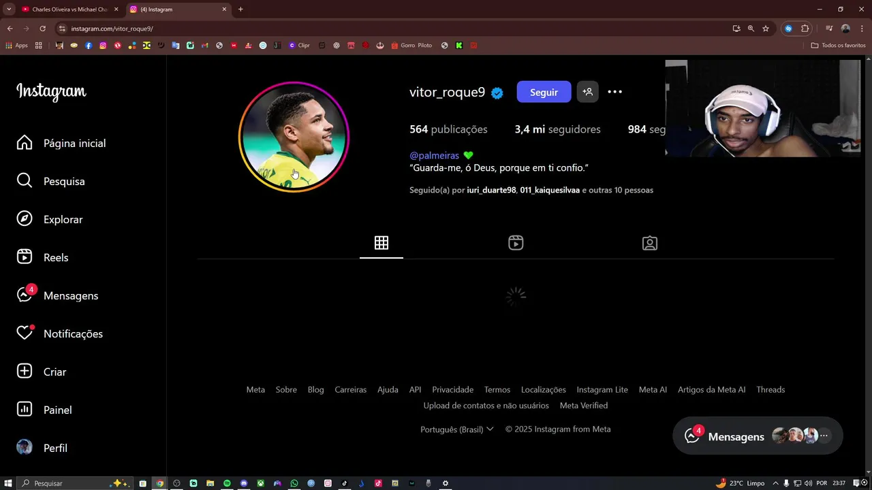Open the Todos os favoritos folder
The image size is (872, 490).
[x=838, y=46]
